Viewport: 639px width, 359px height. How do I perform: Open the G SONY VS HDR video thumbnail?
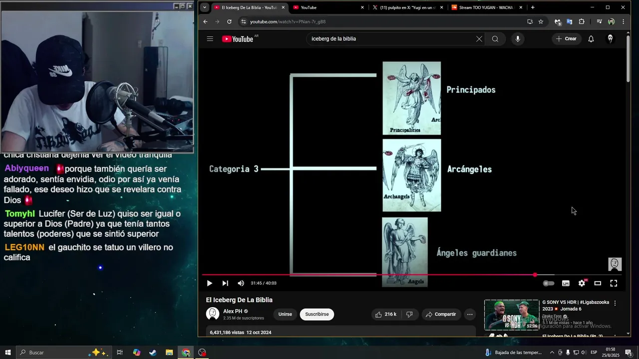tap(512, 315)
